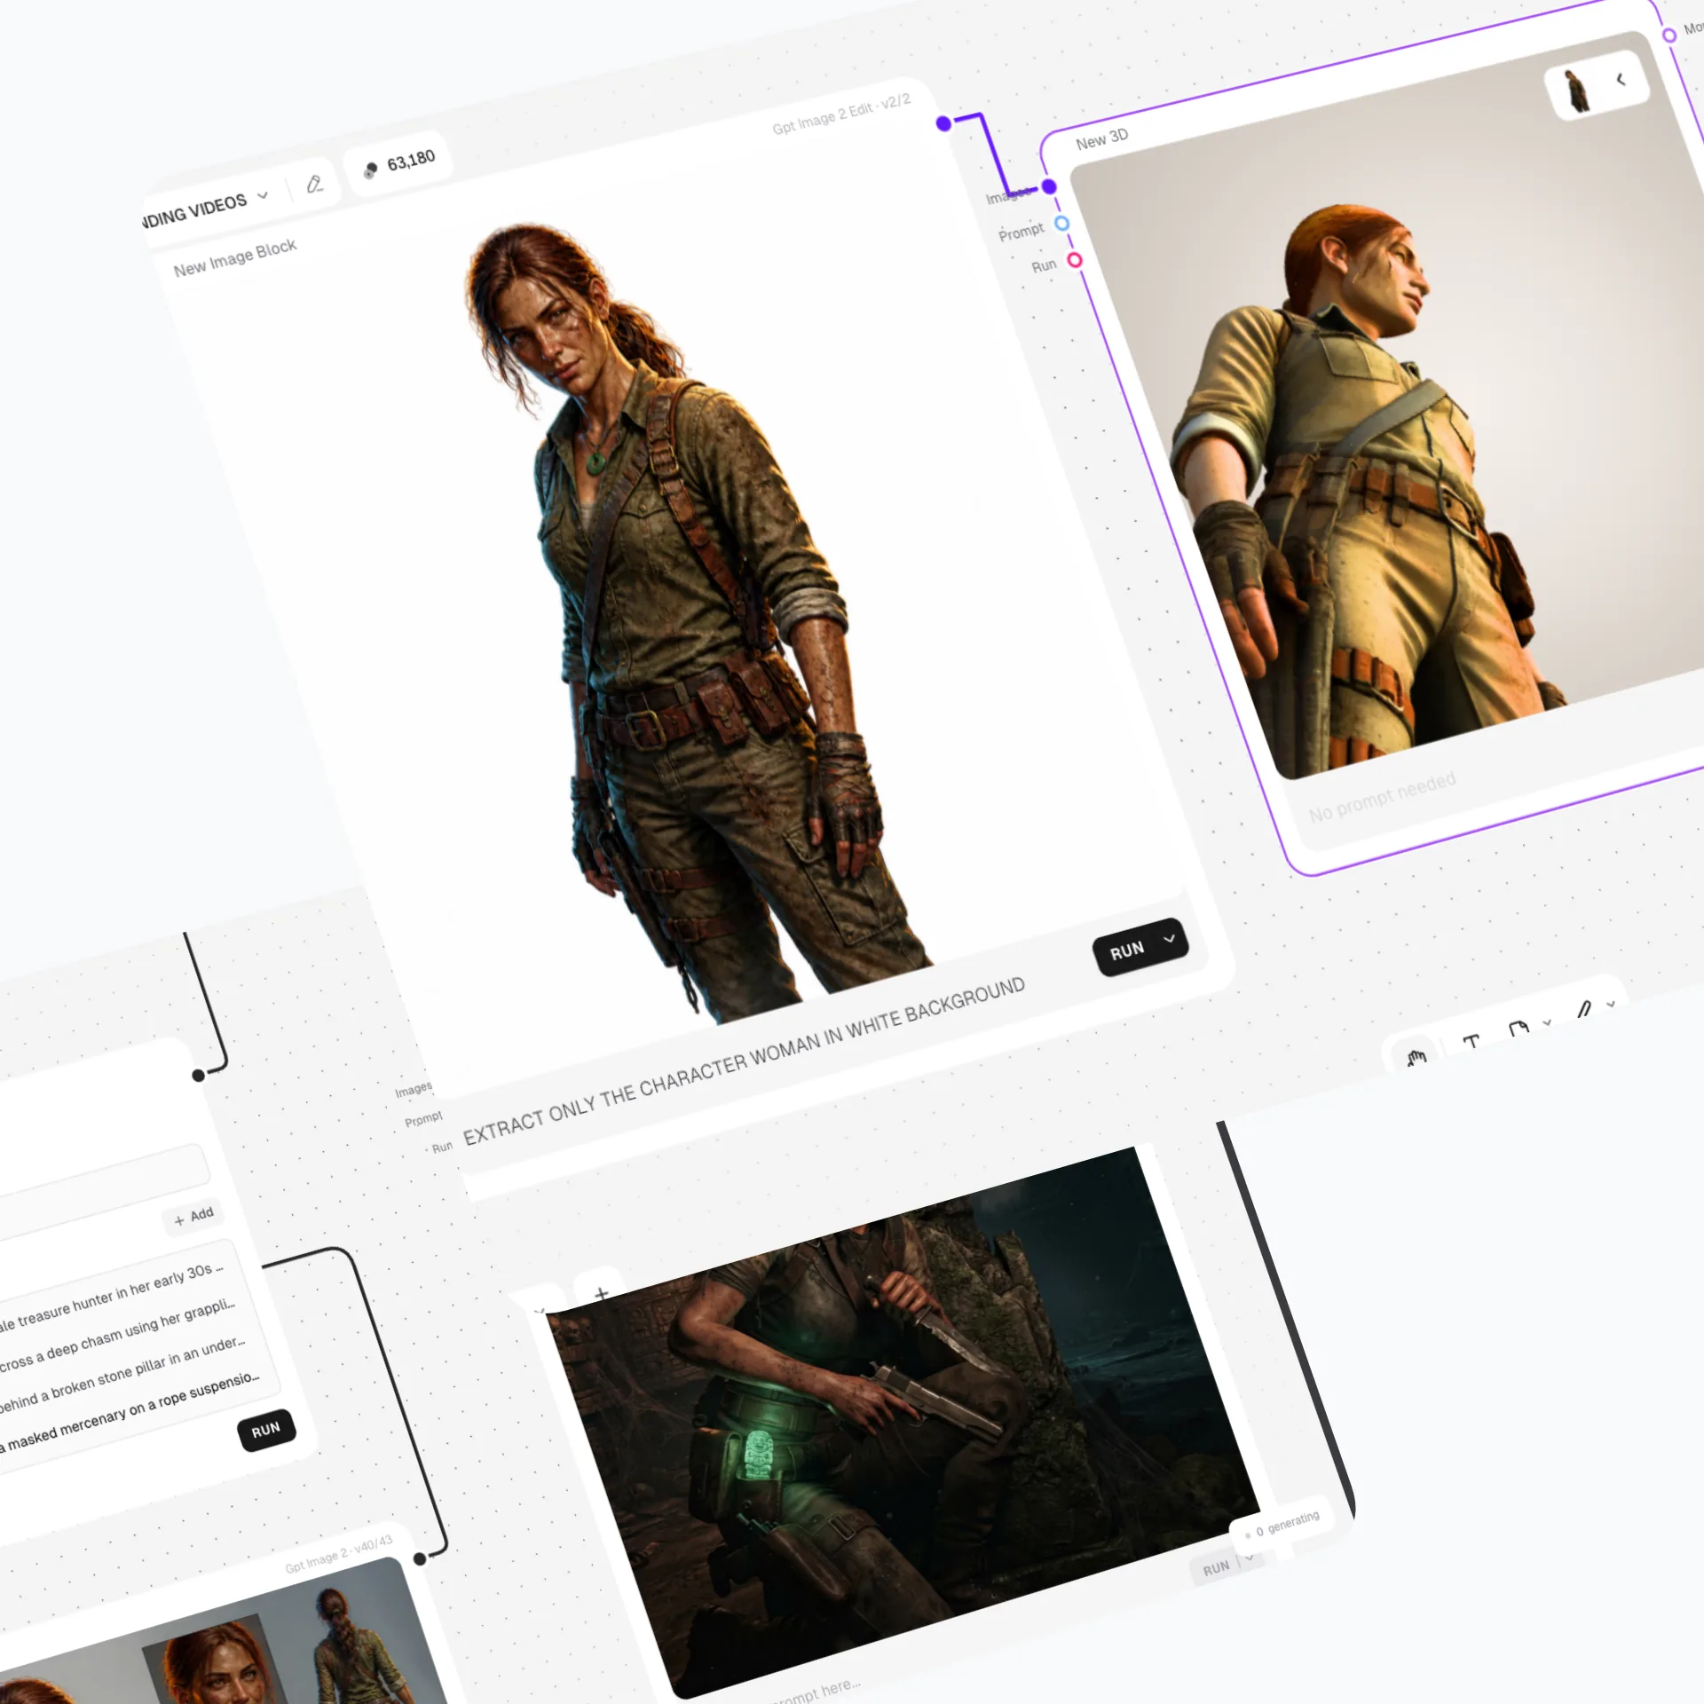Viewport: 1704px width, 1704px height.
Task: Expand the grey RUN dropdown under the dark scene
Action: tap(1250, 1558)
